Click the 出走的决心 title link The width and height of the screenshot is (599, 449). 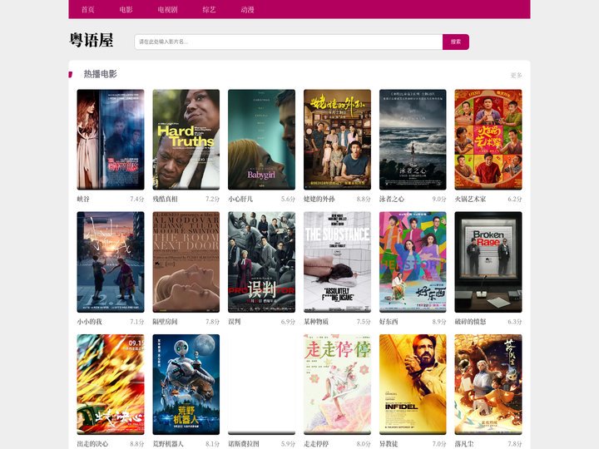coord(92,444)
